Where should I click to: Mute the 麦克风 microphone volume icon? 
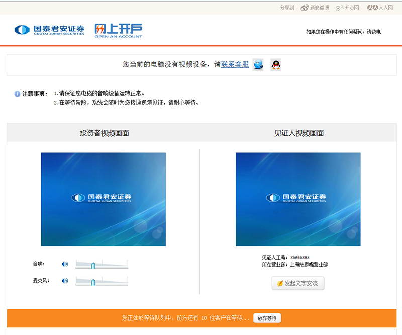65,281
